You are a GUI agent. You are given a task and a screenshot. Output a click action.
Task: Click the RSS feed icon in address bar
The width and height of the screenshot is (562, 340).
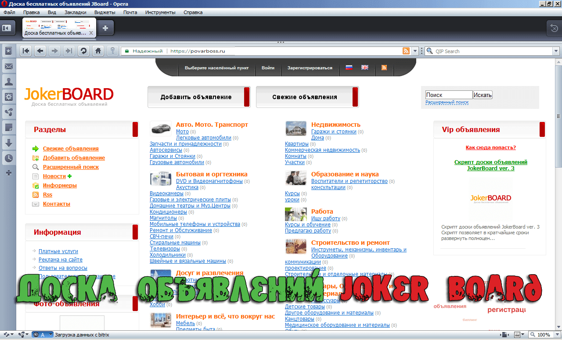pyautogui.click(x=406, y=51)
